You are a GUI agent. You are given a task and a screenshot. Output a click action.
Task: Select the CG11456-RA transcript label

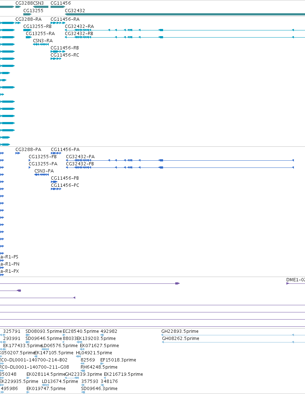click(65, 19)
